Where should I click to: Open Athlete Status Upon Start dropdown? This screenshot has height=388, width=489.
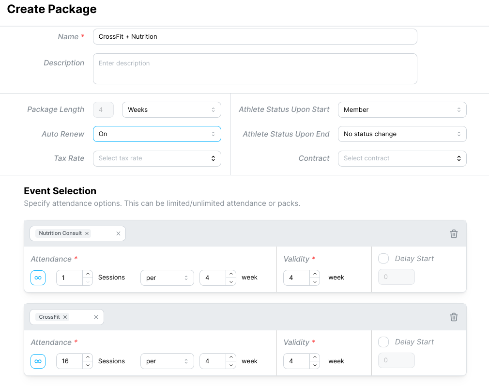402,110
